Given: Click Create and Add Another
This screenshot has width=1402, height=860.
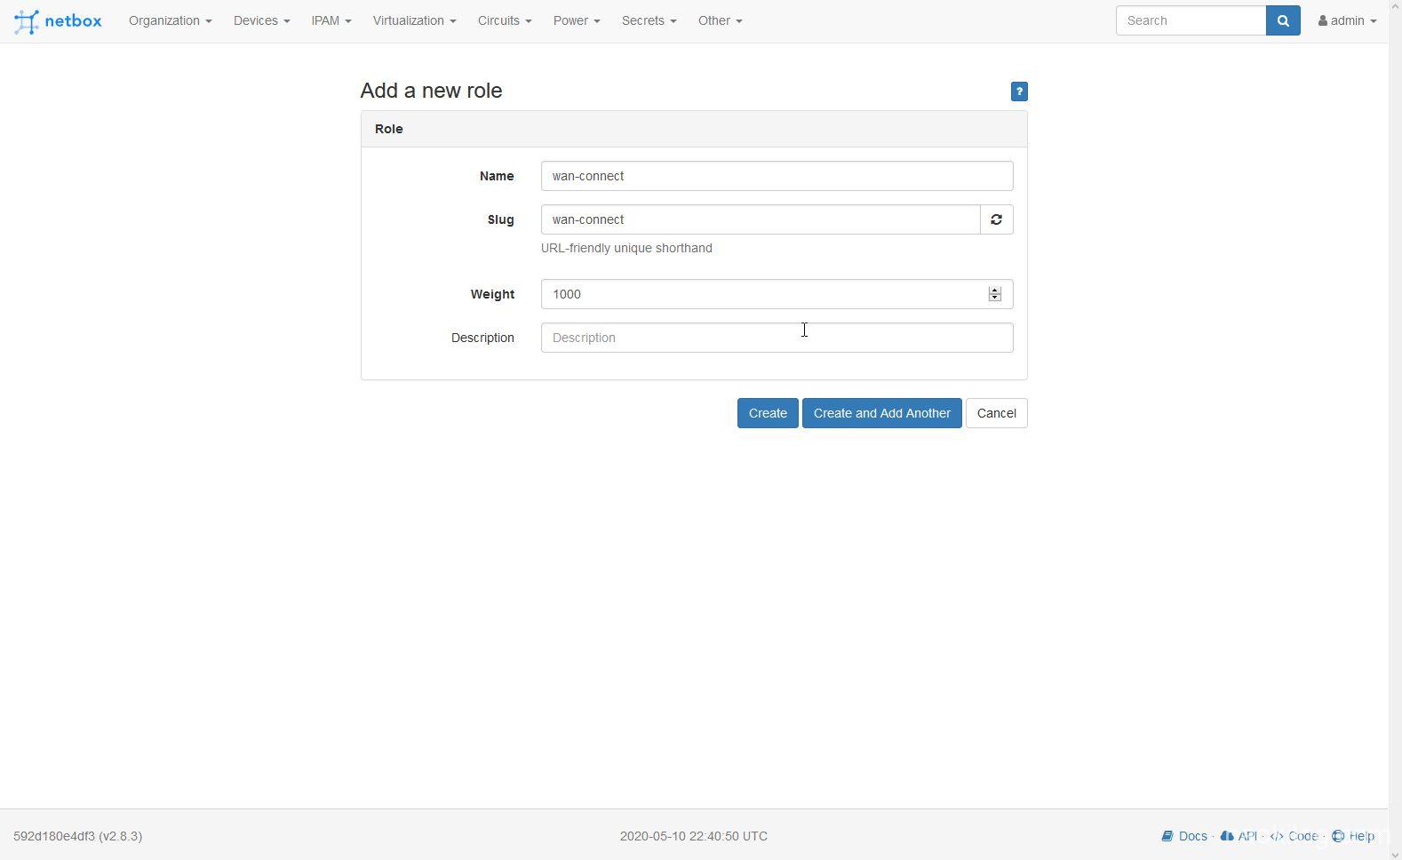Looking at the screenshot, I should click(x=882, y=413).
